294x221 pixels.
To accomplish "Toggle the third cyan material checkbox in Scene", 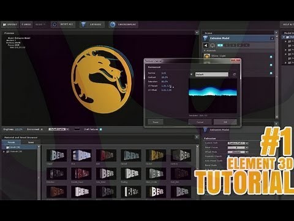I will pyautogui.click(x=271, y=73).
